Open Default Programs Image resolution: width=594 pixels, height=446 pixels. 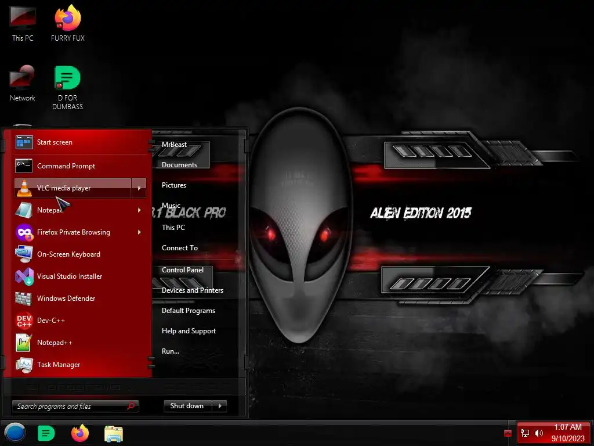[x=189, y=311]
